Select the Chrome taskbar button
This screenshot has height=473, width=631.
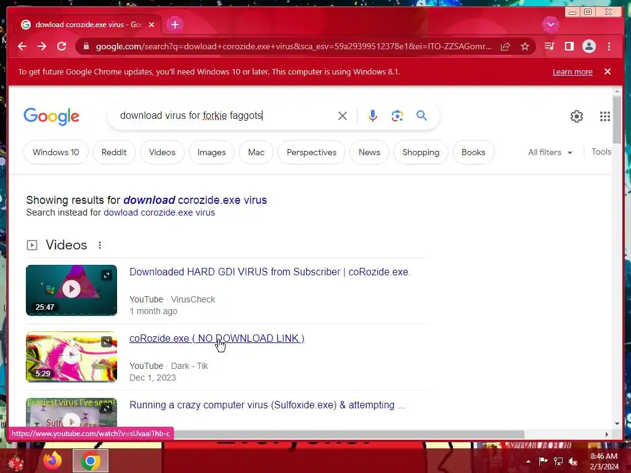click(91, 461)
